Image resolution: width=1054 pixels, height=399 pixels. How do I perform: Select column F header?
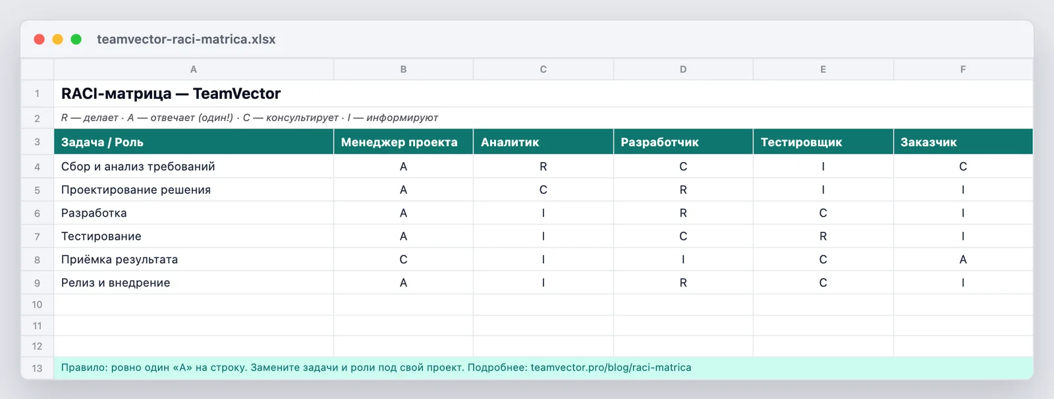tap(963, 69)
